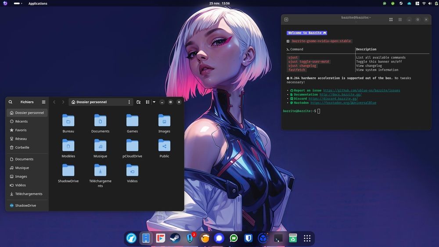Select the Images folder icon in grid

164,120
